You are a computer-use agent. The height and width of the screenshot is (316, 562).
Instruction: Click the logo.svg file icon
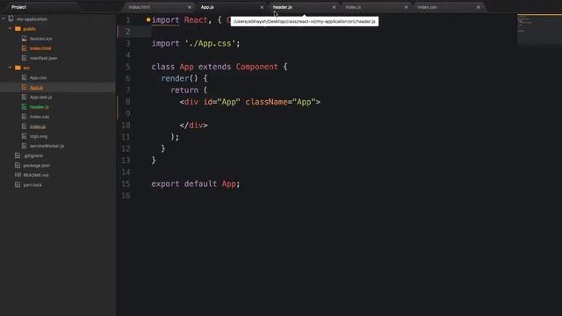[x=24, y=136]
